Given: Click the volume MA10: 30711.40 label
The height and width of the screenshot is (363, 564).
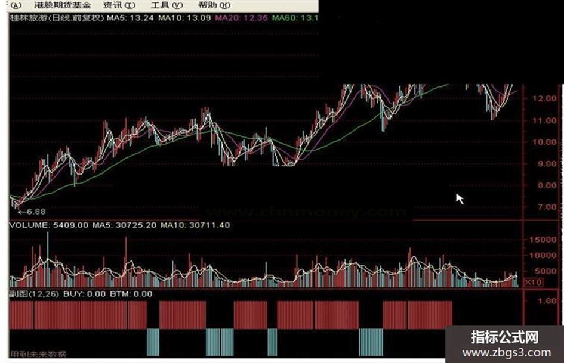Looking at the screenshot, I should pos(195,225).
